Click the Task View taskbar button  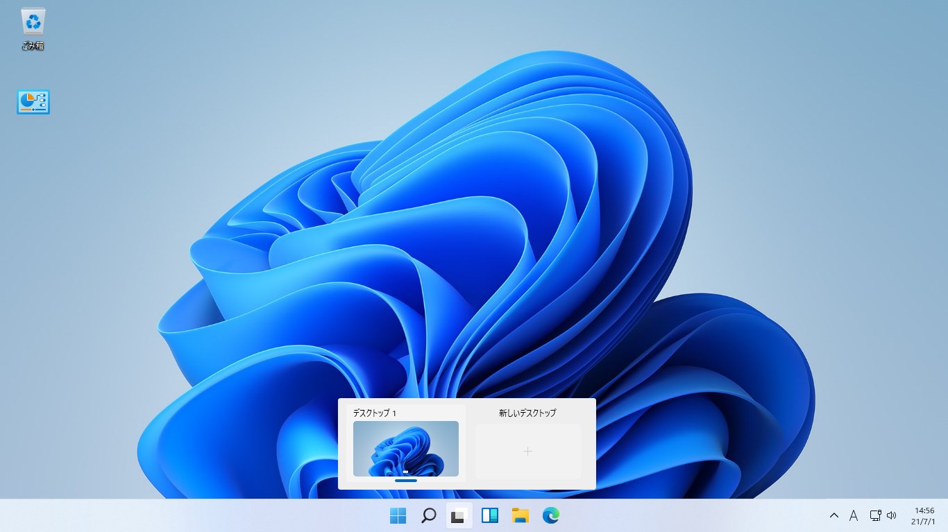459,515
